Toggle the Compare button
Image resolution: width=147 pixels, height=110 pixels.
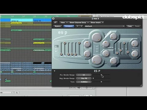tap(69, 26)
